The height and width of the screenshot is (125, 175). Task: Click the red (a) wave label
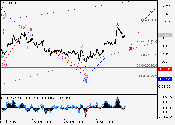[4, 64]
